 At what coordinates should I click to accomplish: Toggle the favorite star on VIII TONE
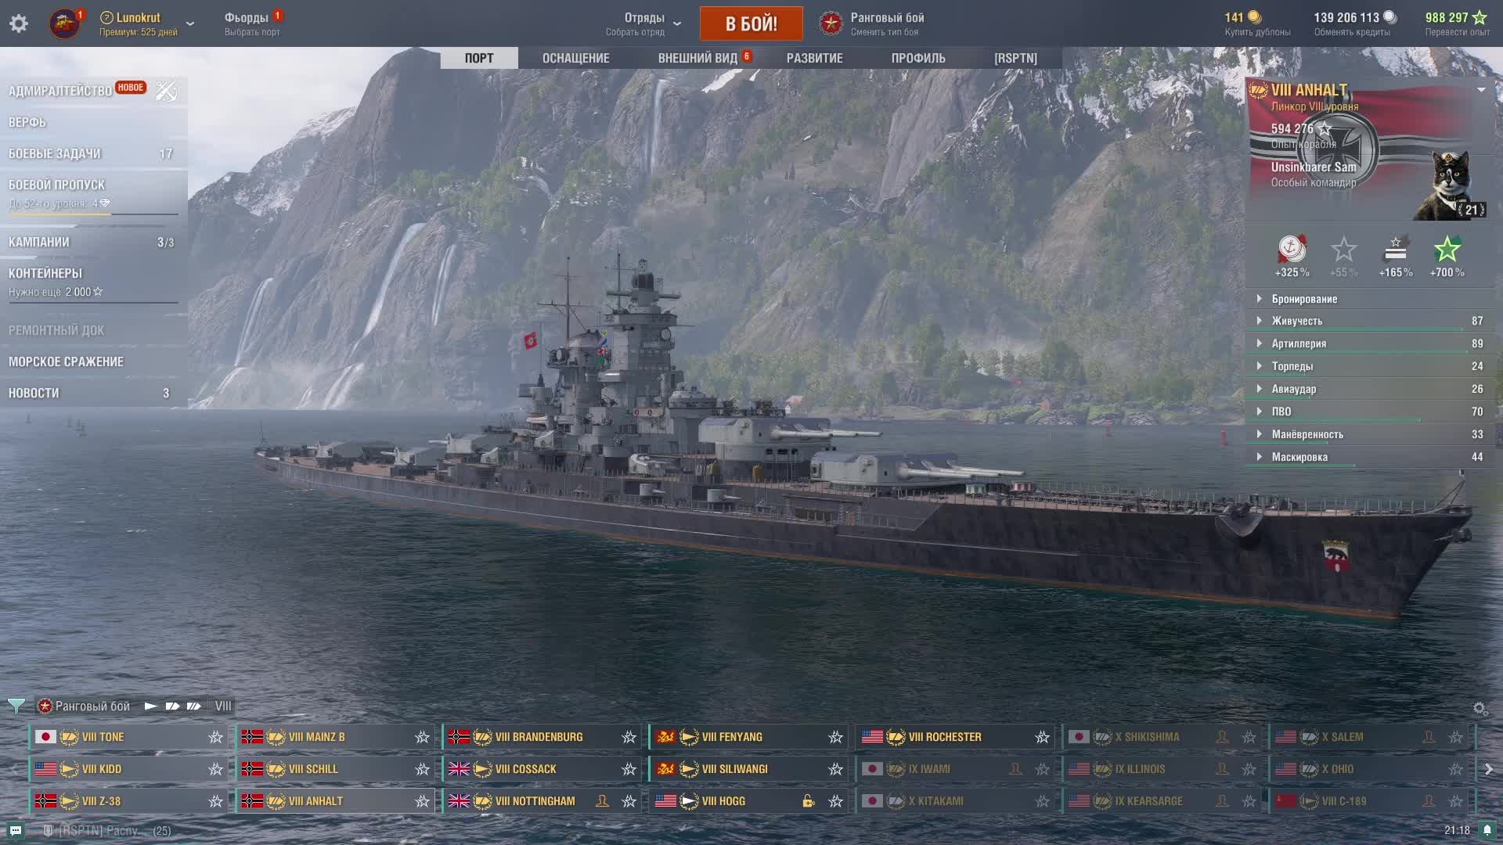[215, 737]
